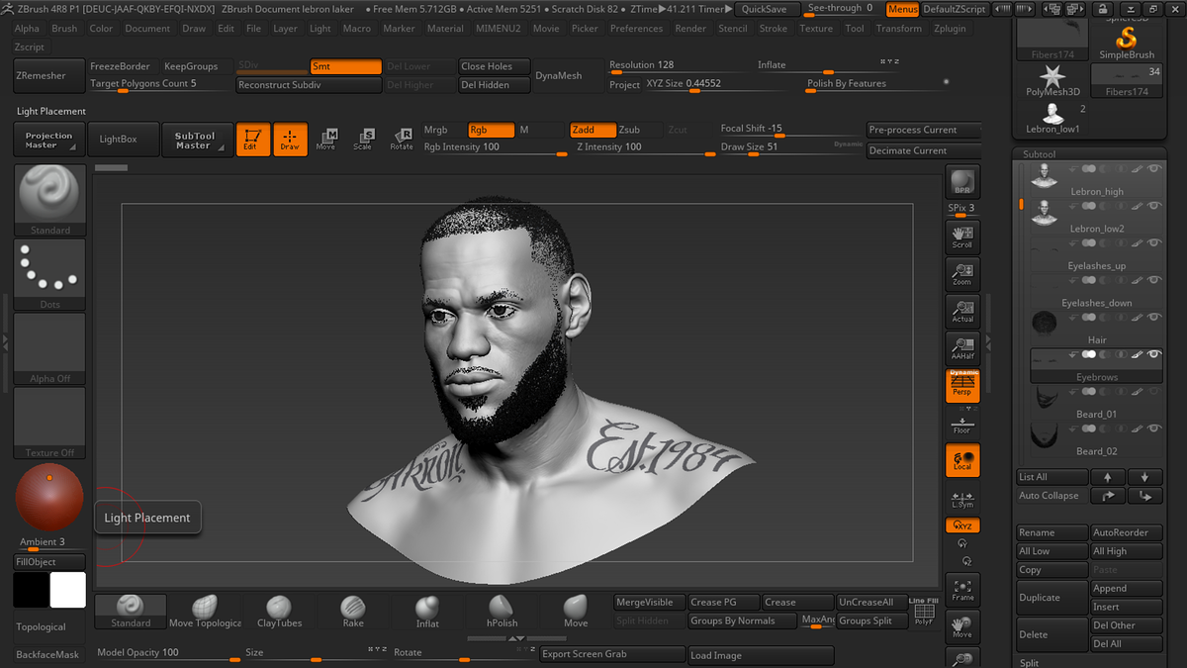Click the ZRemesher button
1187x668 pixels.
click(x=47, y=75)
